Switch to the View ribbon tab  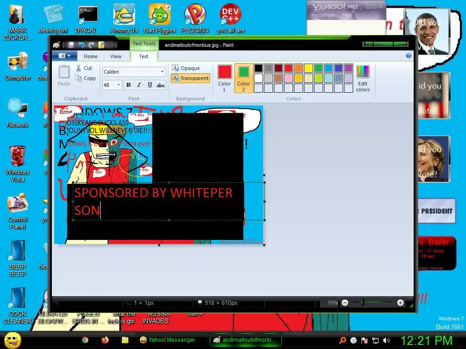(116, 56)
